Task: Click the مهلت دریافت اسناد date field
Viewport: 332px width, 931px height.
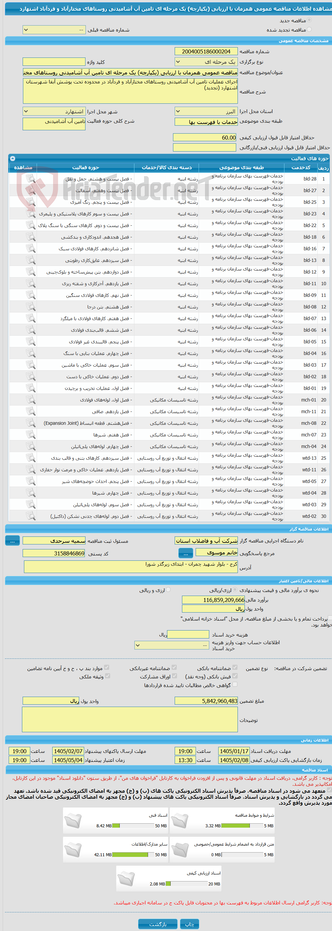Action: (x=234, y=751)
